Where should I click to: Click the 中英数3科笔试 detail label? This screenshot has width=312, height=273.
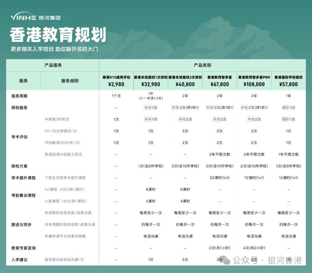point(57,119)
